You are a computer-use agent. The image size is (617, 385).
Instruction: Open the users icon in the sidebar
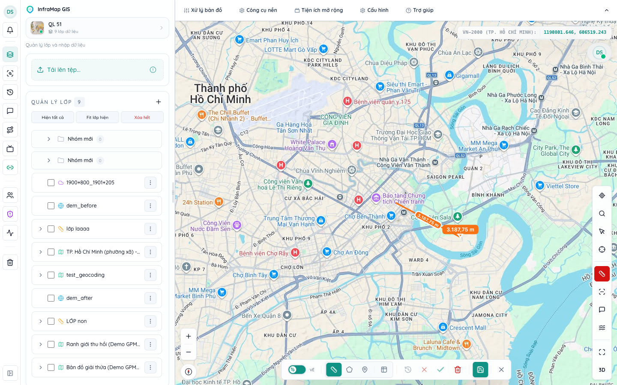(10, 195)
